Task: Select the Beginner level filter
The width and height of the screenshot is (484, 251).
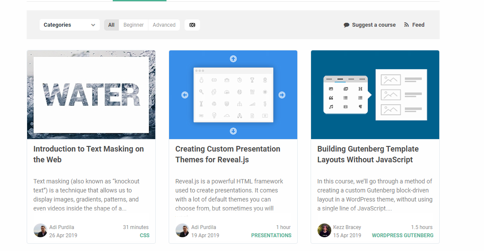Action: 133,25
